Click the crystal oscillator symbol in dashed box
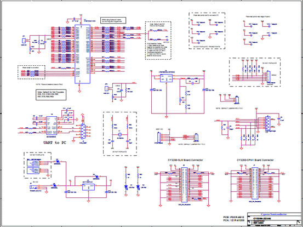 (x=120, y=134)
